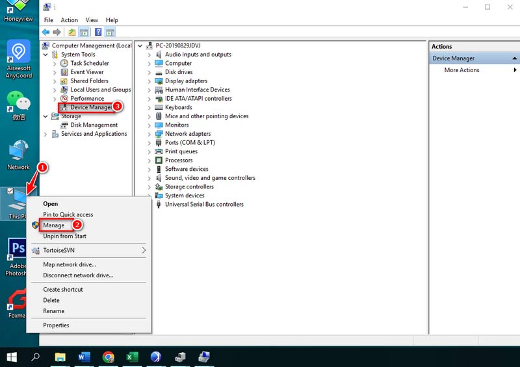Expand the Disk drives category

[x=149, y=72]
